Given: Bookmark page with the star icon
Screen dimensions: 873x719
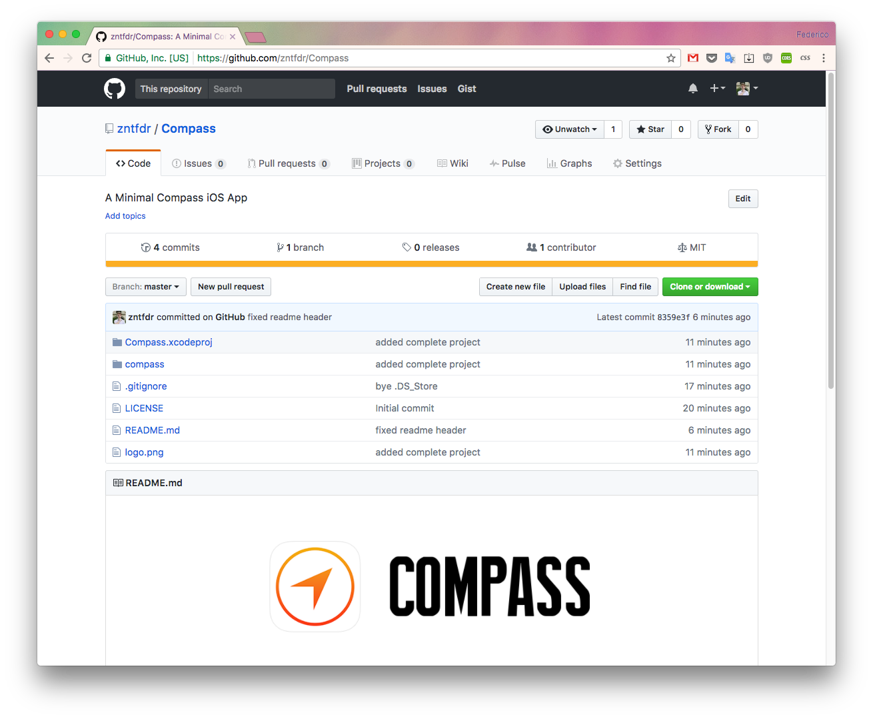Looking at the screenshot, I should [671, 58].
